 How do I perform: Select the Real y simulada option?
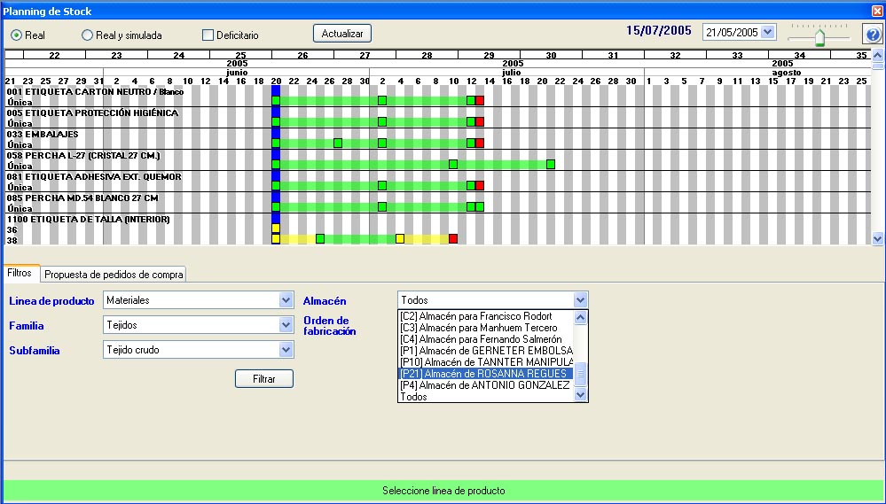87,35
